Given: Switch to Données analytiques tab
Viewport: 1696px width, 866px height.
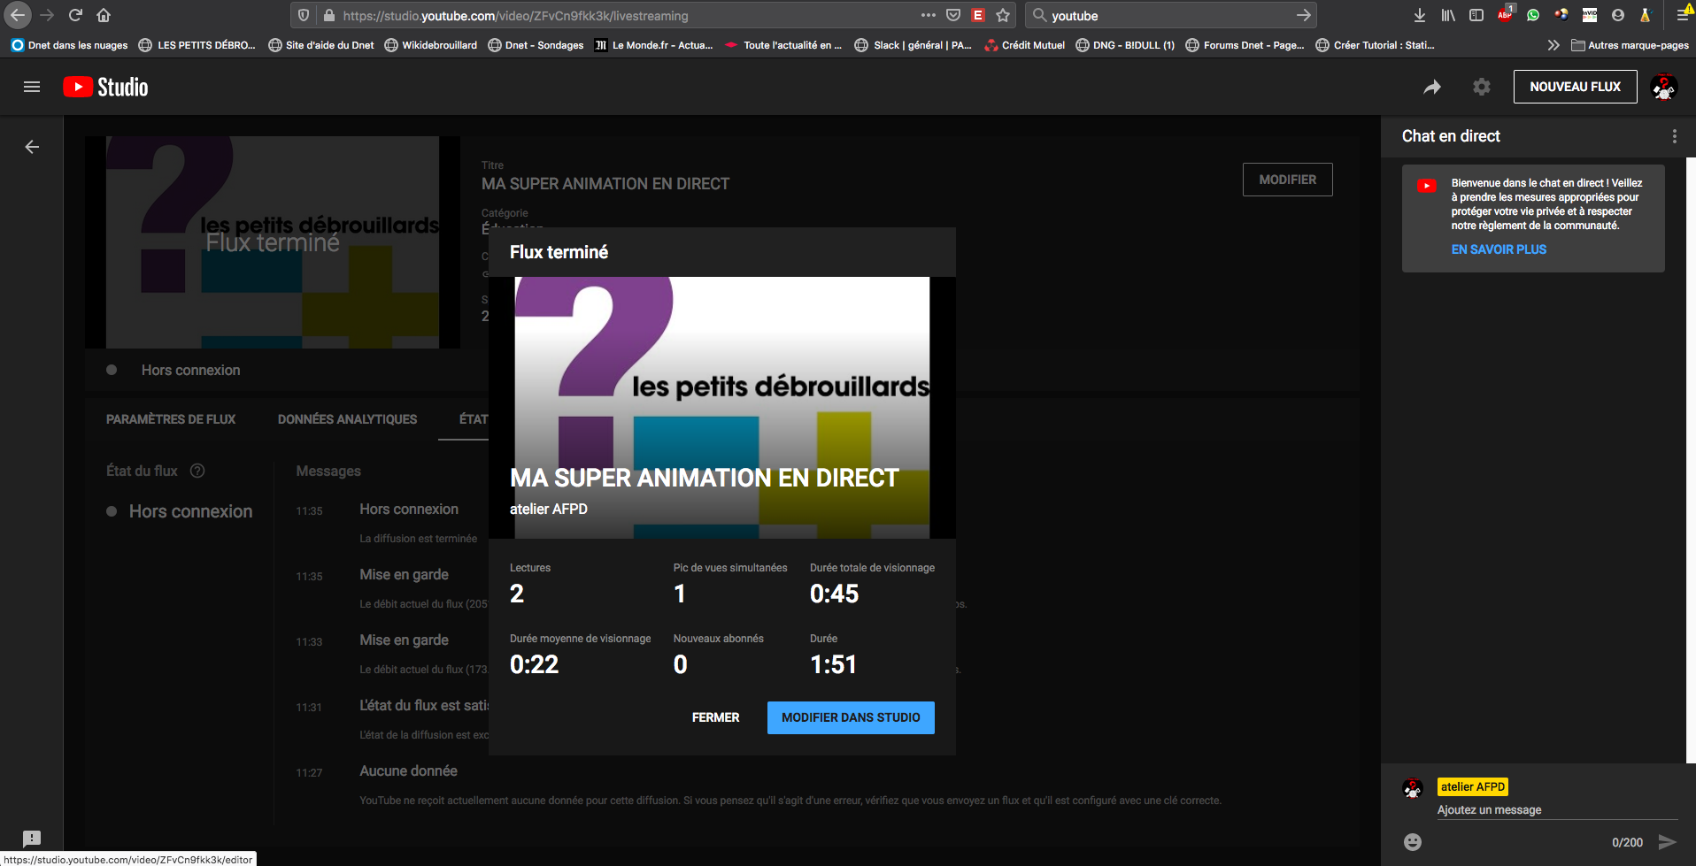Looking at the screenshot, I should 347,419.
